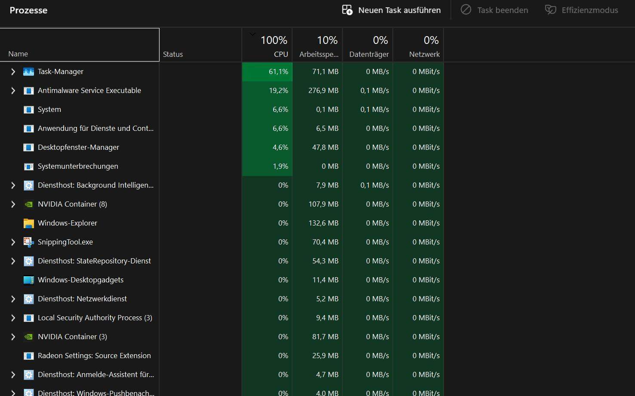Click the Radeon Settings: Source Extension icon
This screenshot has height=396, width=635.
(28, 356)
